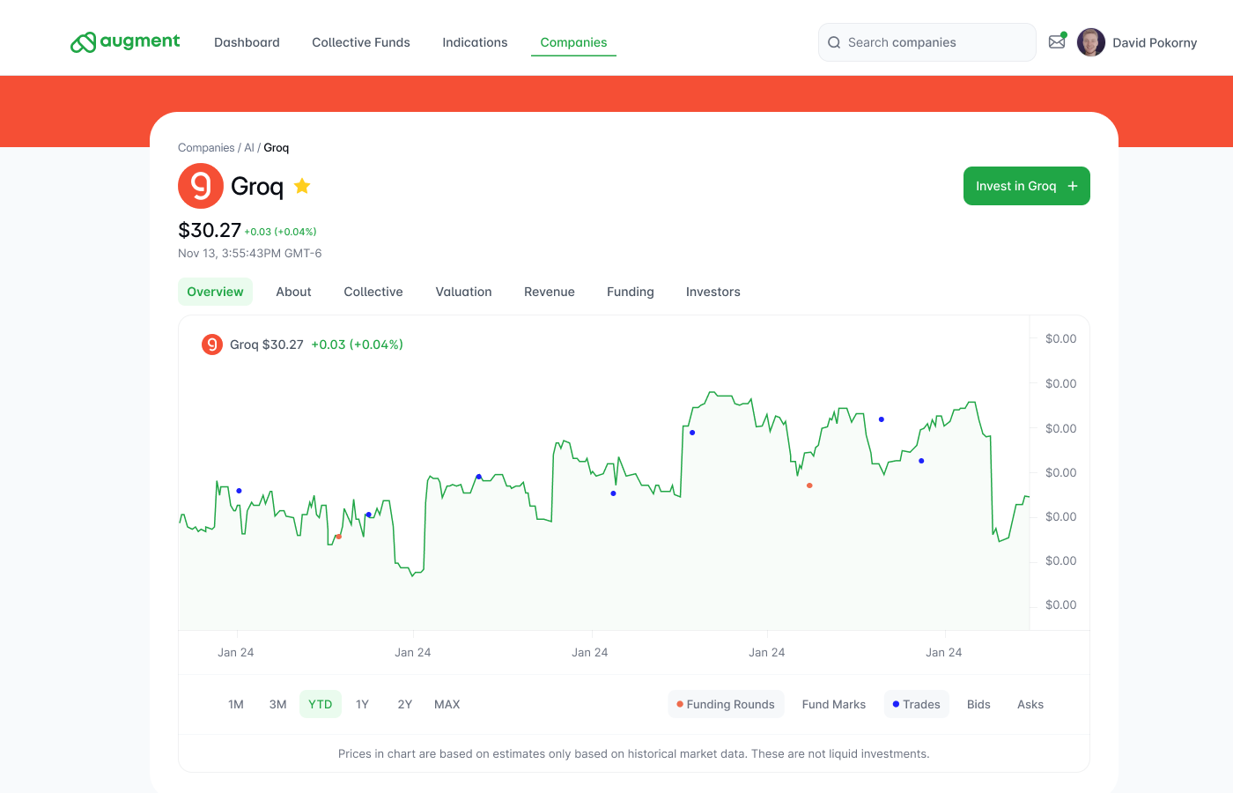Open Collective Funds in navigation
Viewport: 1233px width, 793px height.
point(361,42)
